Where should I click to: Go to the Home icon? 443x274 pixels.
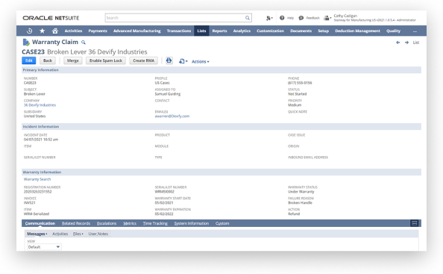(x=55, y=31)
